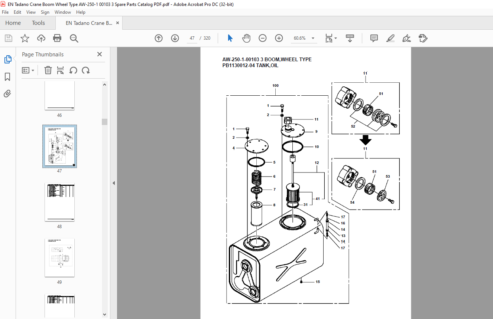Open thumbnail options menu dropdown
493x319 pixels.
(28, 70)
